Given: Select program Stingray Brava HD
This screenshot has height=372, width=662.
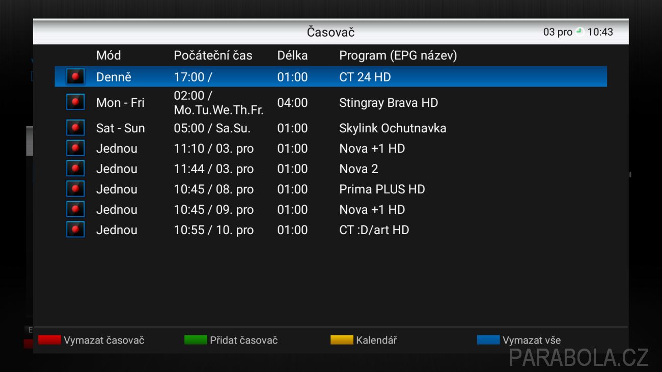Looking at the screenshot, I should tap(389, 103).
